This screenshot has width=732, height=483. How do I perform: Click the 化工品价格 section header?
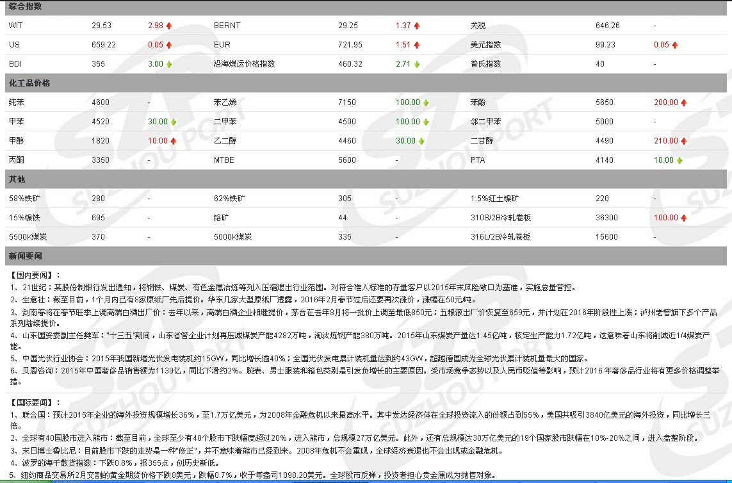tap(366, 83)
